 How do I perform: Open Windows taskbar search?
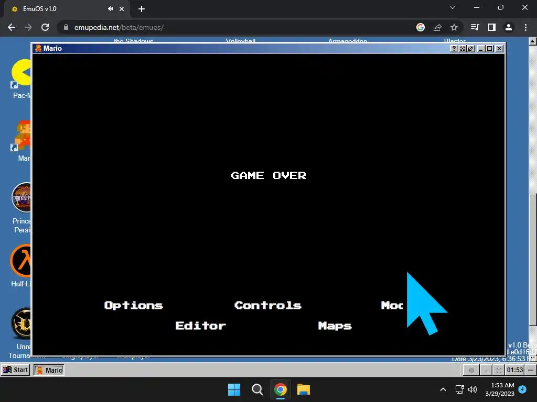[x=257, y=389]
